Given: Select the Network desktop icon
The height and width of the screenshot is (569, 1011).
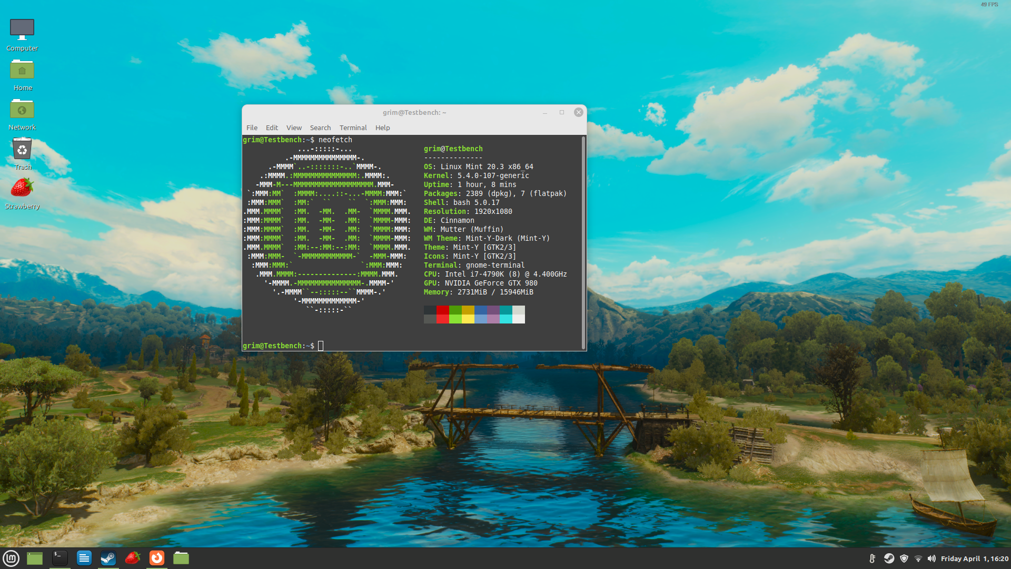Looking at the screenshot, I should pos(22,115).
